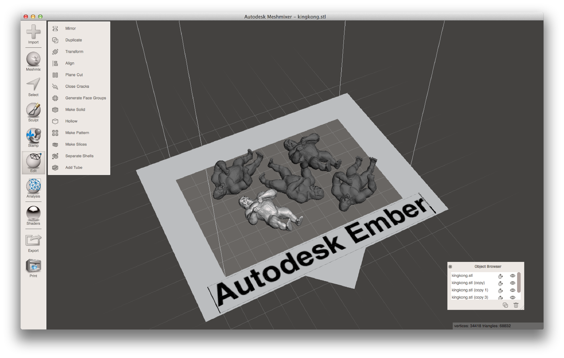Click trash icon in Object Browser
This screenshot has height=358, width=564.
[516, 305]
